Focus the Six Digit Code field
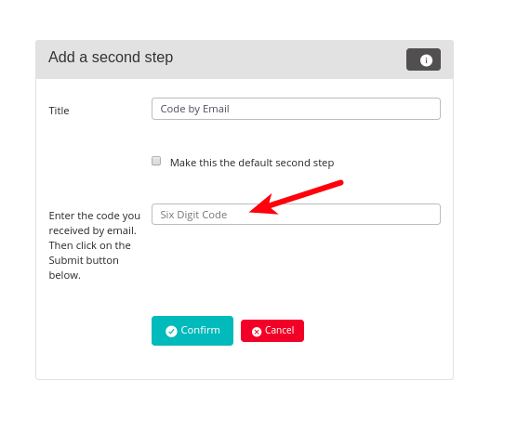Viewport: 517px width, 433px height. coord(296,215)
